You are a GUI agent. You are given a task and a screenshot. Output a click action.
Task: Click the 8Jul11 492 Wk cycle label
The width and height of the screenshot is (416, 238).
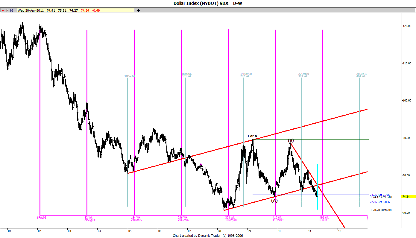[x=323, y=218]
